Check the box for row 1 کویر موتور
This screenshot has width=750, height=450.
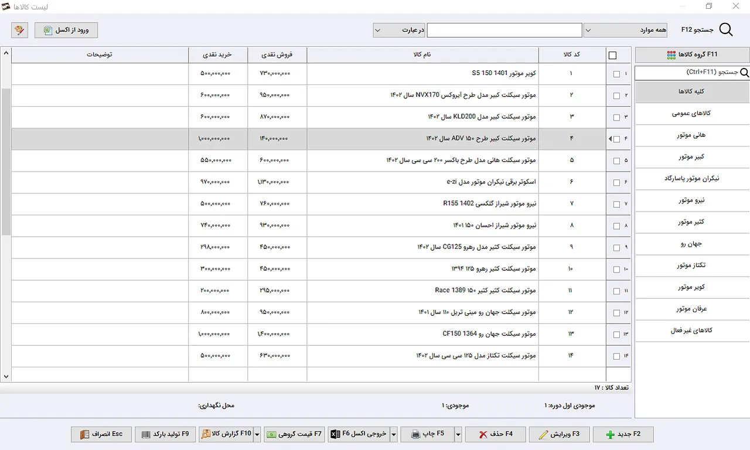click(616, 74)
